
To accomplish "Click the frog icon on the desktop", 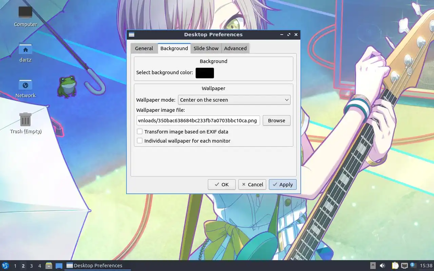I will point(67,87).
